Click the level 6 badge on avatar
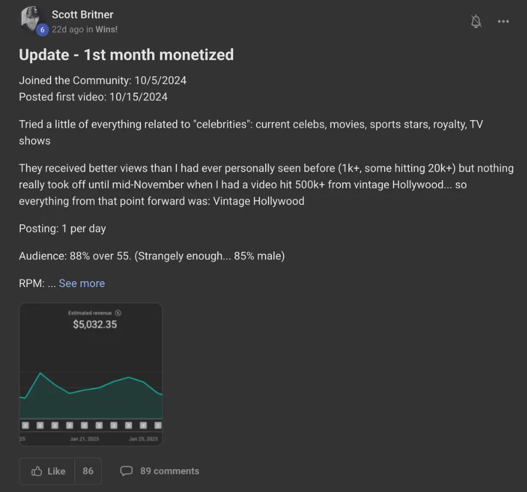The image size is (527, 492). [42, 30]
